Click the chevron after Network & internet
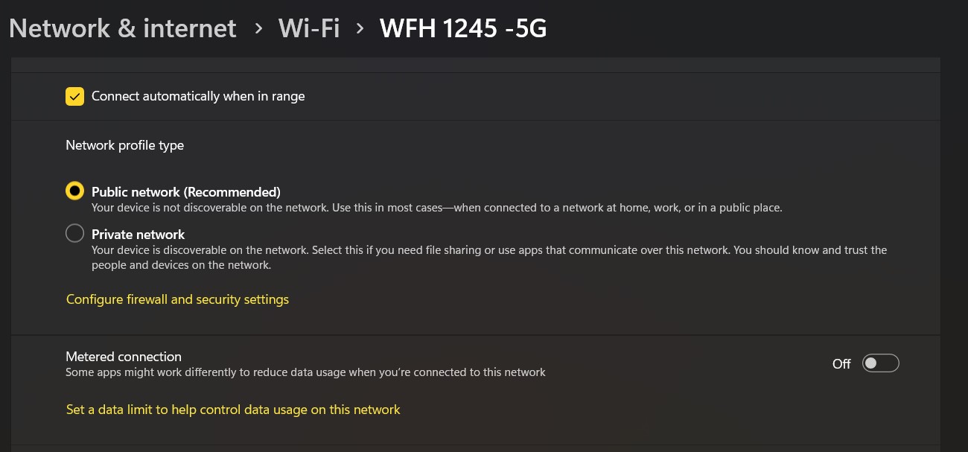The width and height of the screenshot is (968, 452). 257,28
